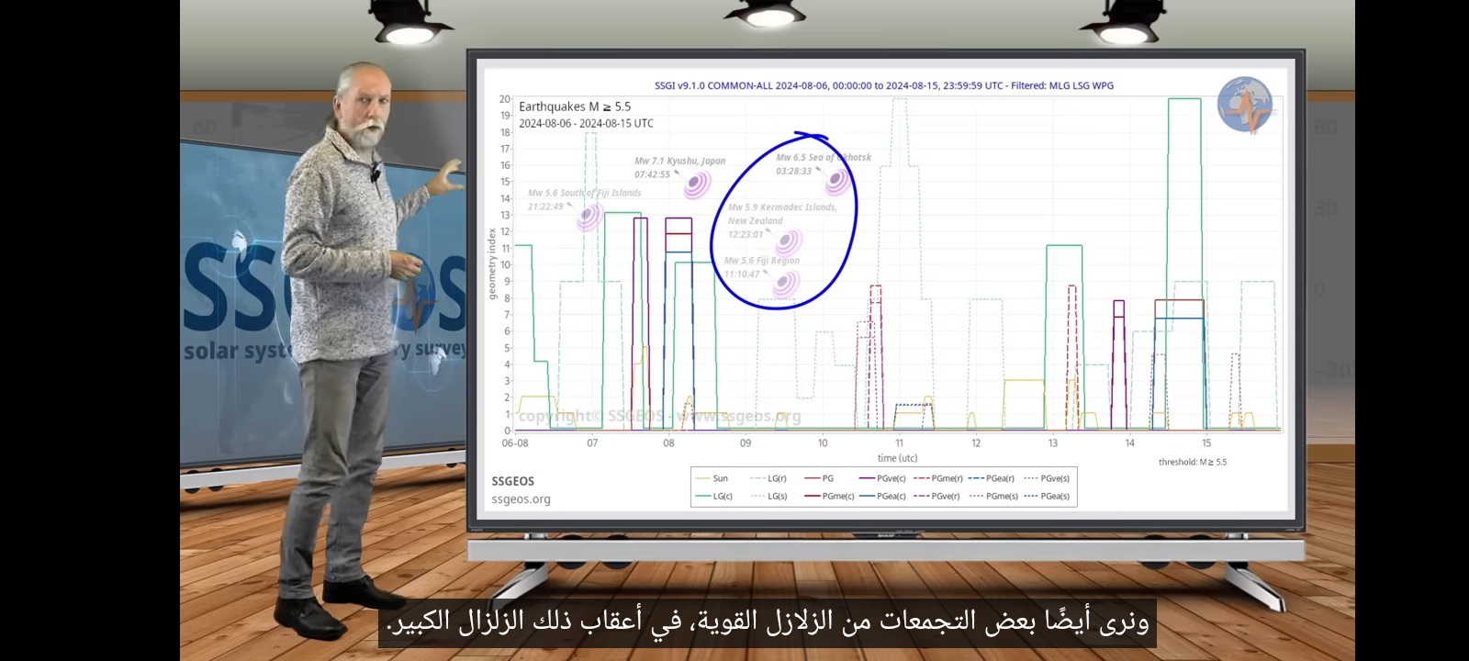Click the 06-08 date tick on the time axis

tap(515, 443)
